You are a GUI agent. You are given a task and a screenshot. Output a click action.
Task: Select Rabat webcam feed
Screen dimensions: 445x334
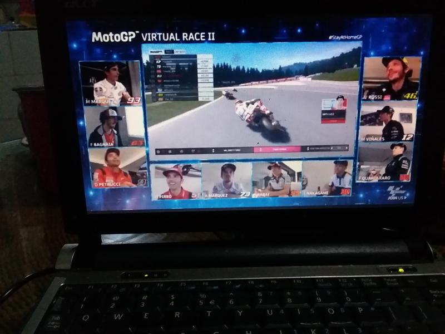click(276, 179)
